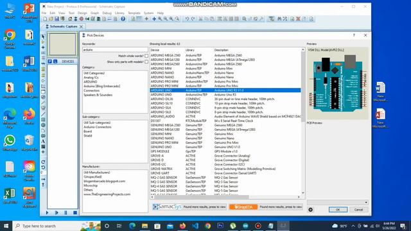
Task: Select the GROVE-UART device row
Action: coord(225,173)
